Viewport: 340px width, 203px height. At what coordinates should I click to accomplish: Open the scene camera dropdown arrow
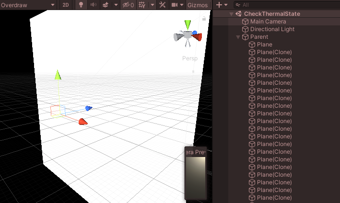coord(182,5)
